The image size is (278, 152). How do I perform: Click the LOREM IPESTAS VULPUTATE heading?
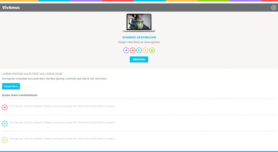(x=32, y=74)
